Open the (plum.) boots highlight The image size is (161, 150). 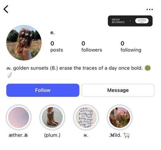point(52,117)
